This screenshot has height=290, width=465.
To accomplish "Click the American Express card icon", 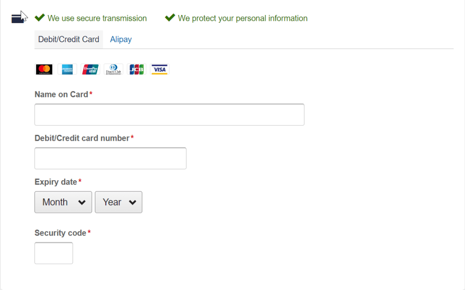I will [67, 69].
